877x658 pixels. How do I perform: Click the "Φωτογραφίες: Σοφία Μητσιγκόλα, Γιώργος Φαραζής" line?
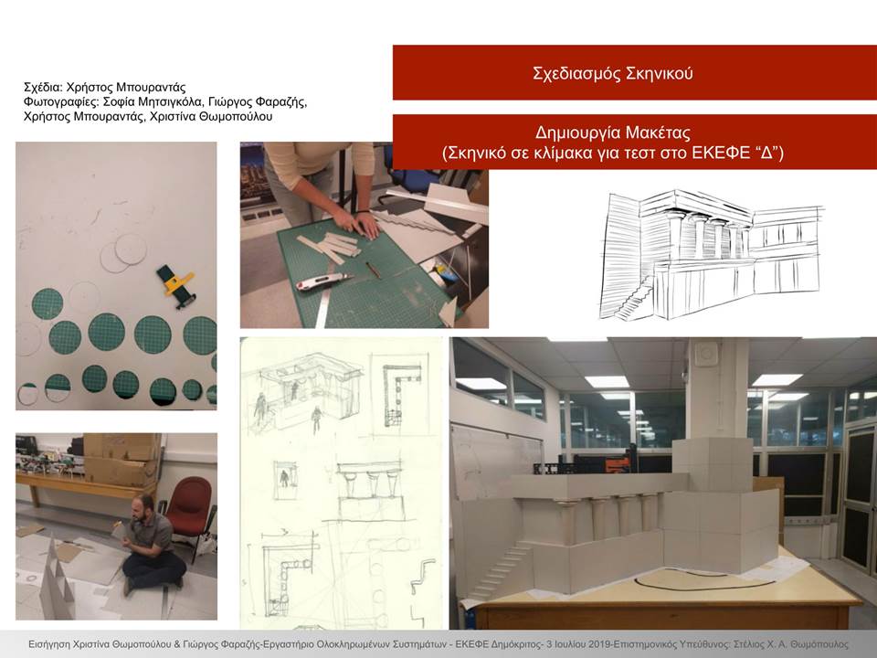[x=165, y=101]
